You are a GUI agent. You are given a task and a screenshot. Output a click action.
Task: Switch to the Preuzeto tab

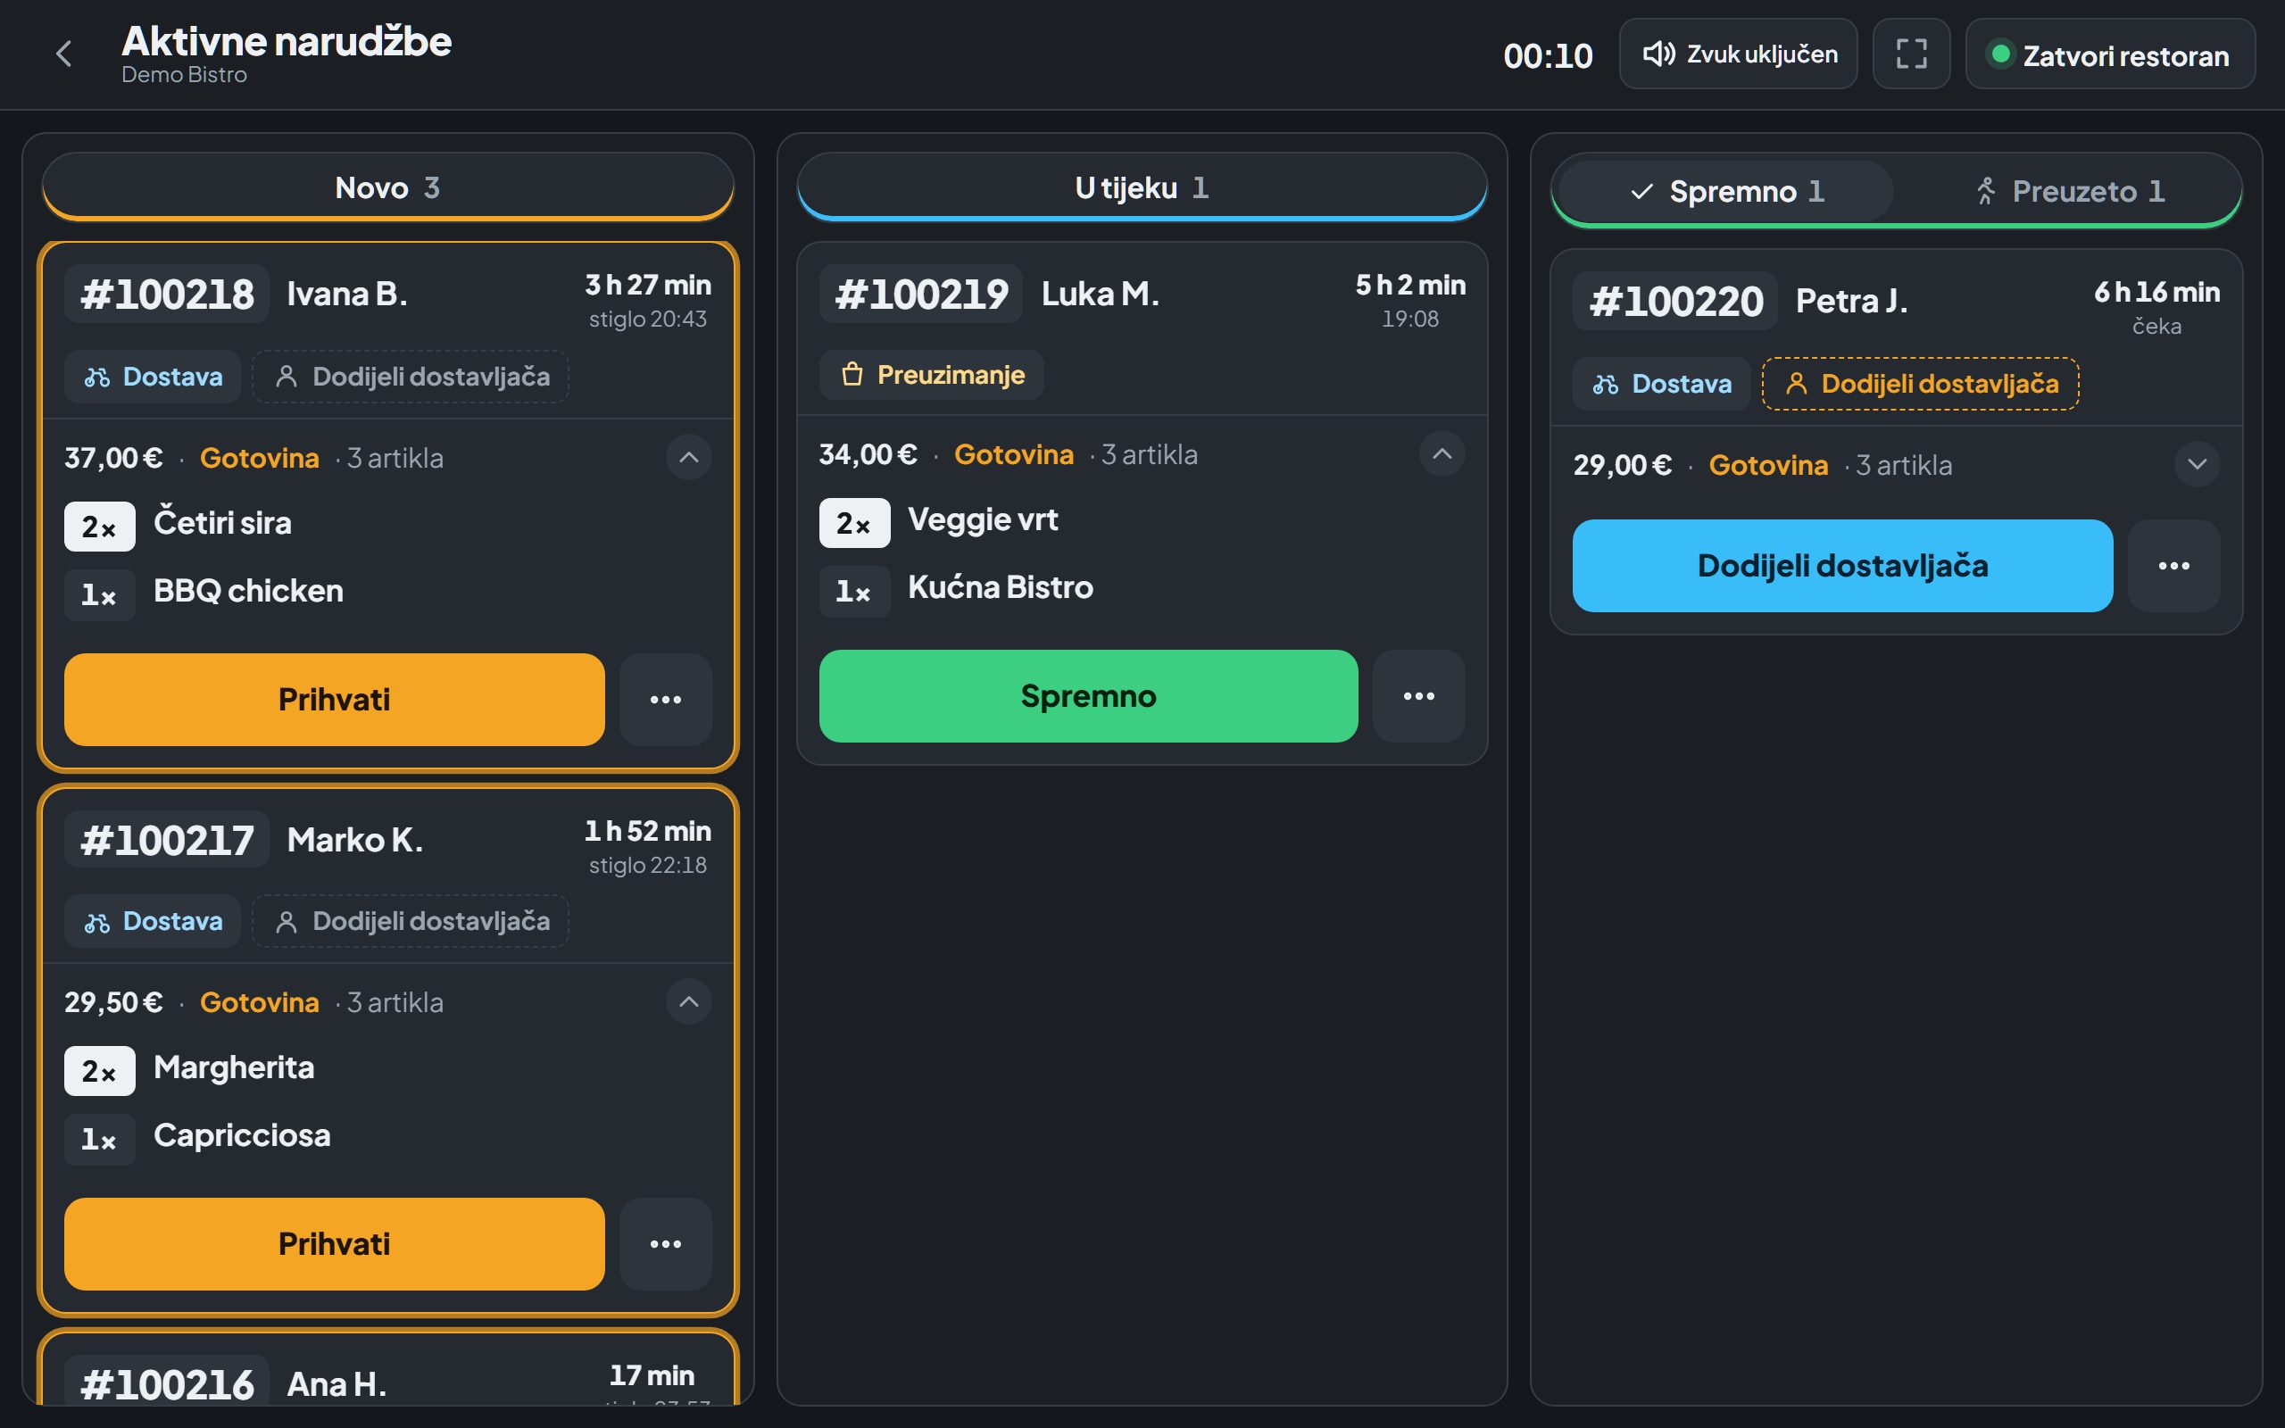click(2068, 191)
